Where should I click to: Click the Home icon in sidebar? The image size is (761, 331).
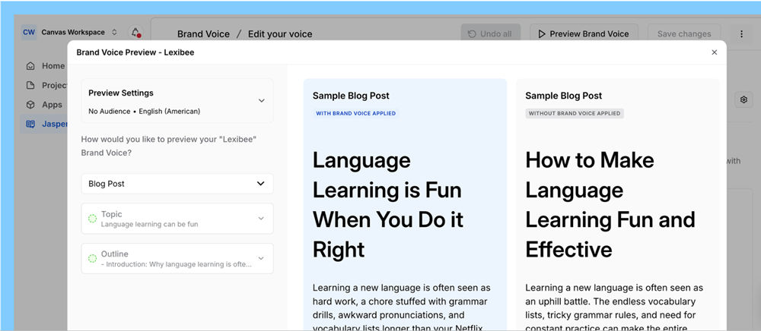pos(30,66)
